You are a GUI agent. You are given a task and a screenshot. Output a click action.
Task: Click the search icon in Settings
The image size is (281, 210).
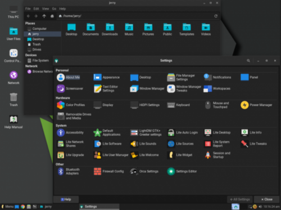point(248,61)
